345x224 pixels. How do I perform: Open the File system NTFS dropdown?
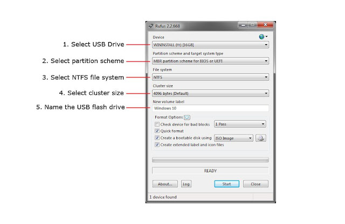(210, 77)
